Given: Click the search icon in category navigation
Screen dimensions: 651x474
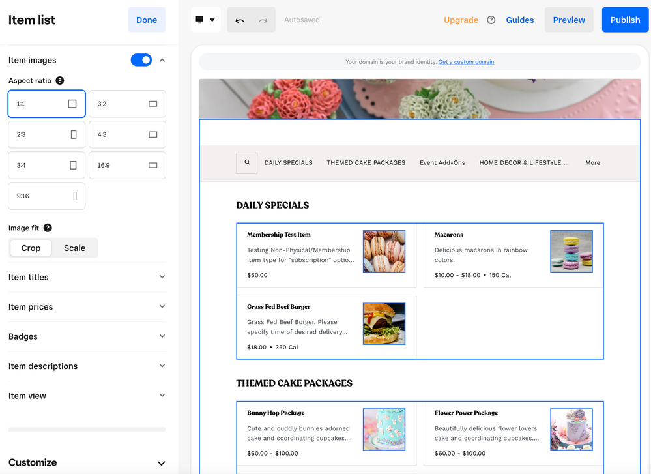Looking at the screenshot, I should pos(247,163).
